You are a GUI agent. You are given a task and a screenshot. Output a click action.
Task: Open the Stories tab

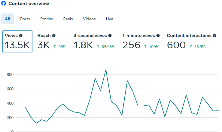coord(47,19)
